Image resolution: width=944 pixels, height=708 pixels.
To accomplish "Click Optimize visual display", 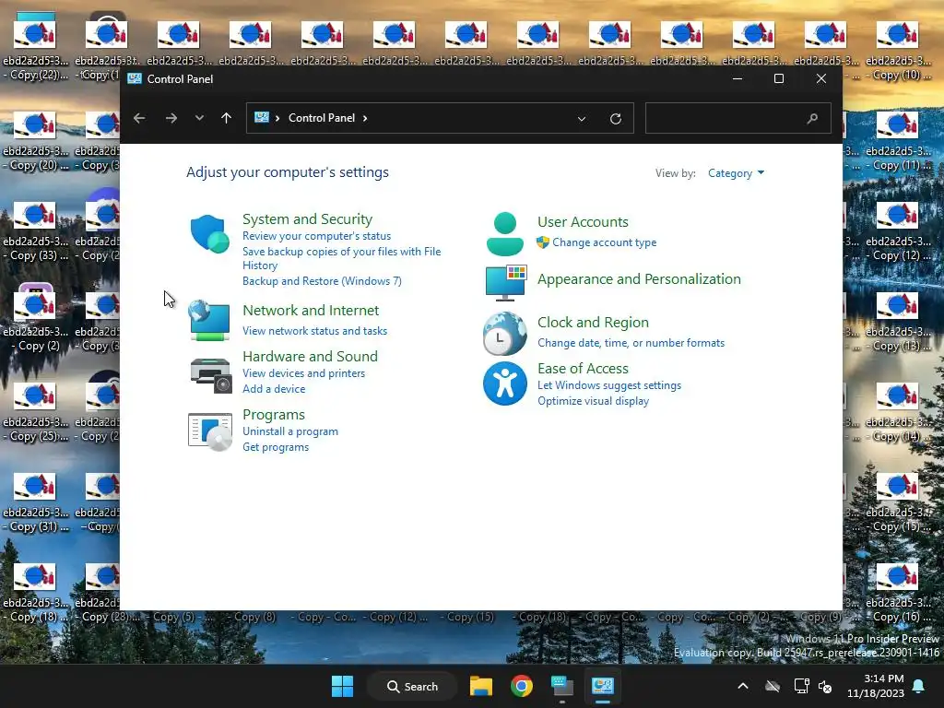I will (x=593, y=401).
